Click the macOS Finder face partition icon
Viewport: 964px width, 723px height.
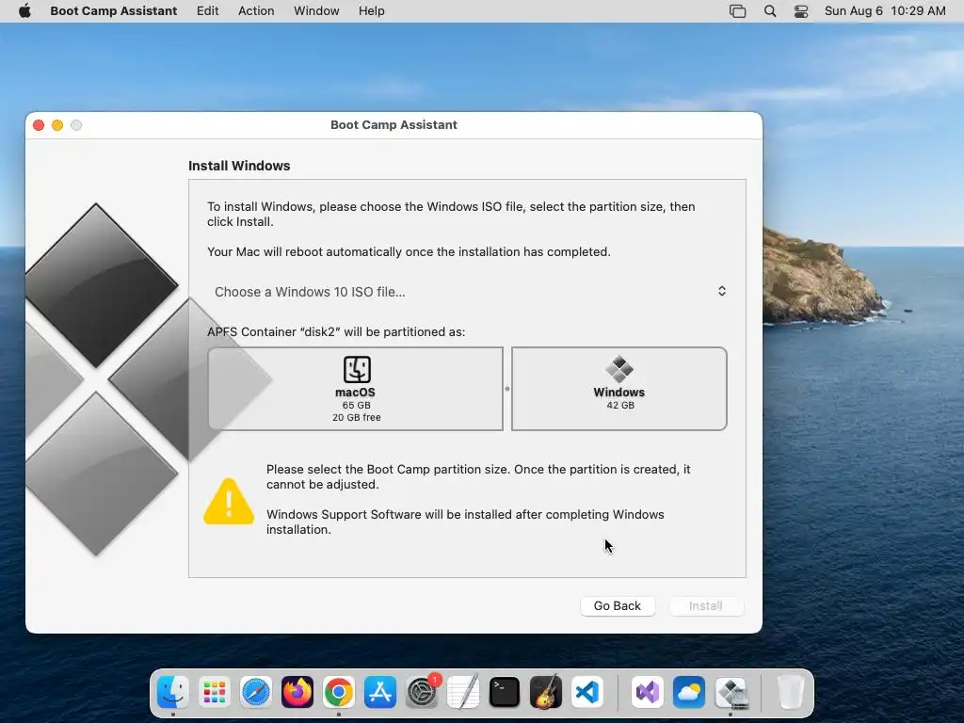click(357, 369)
